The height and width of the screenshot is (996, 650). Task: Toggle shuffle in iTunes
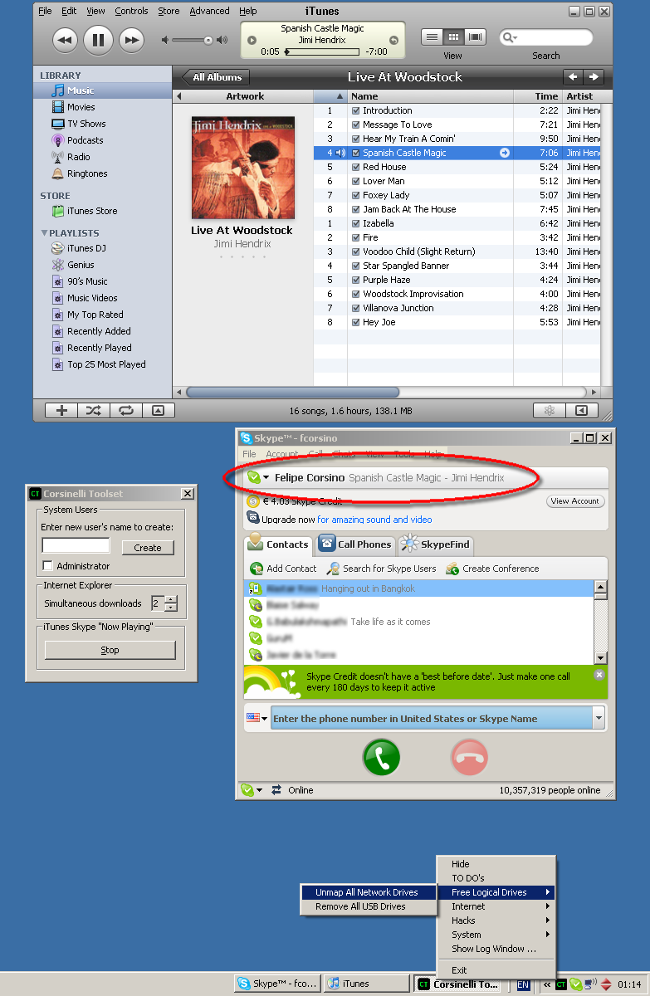93,410
